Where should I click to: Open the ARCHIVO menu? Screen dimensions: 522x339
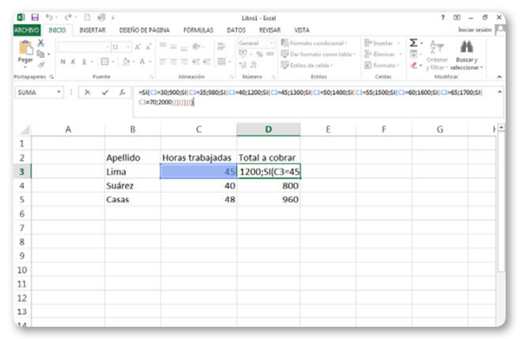point(26,29)
